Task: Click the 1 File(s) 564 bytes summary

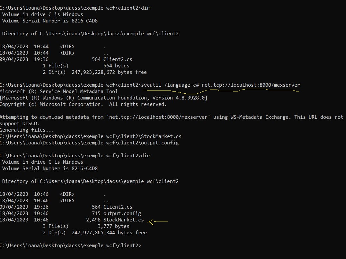Action: [x=86, y=66]
